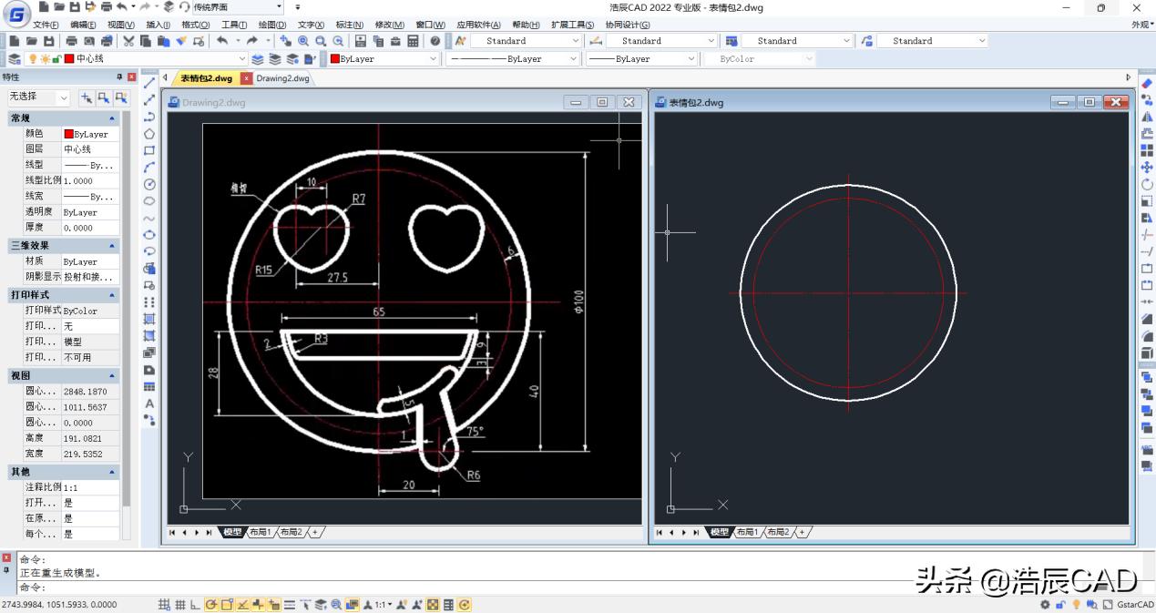Click the 布局1 layout button in 表情包2.dwg
The width and height of the screenshot is (1156, 613).
tap(747, 532)
